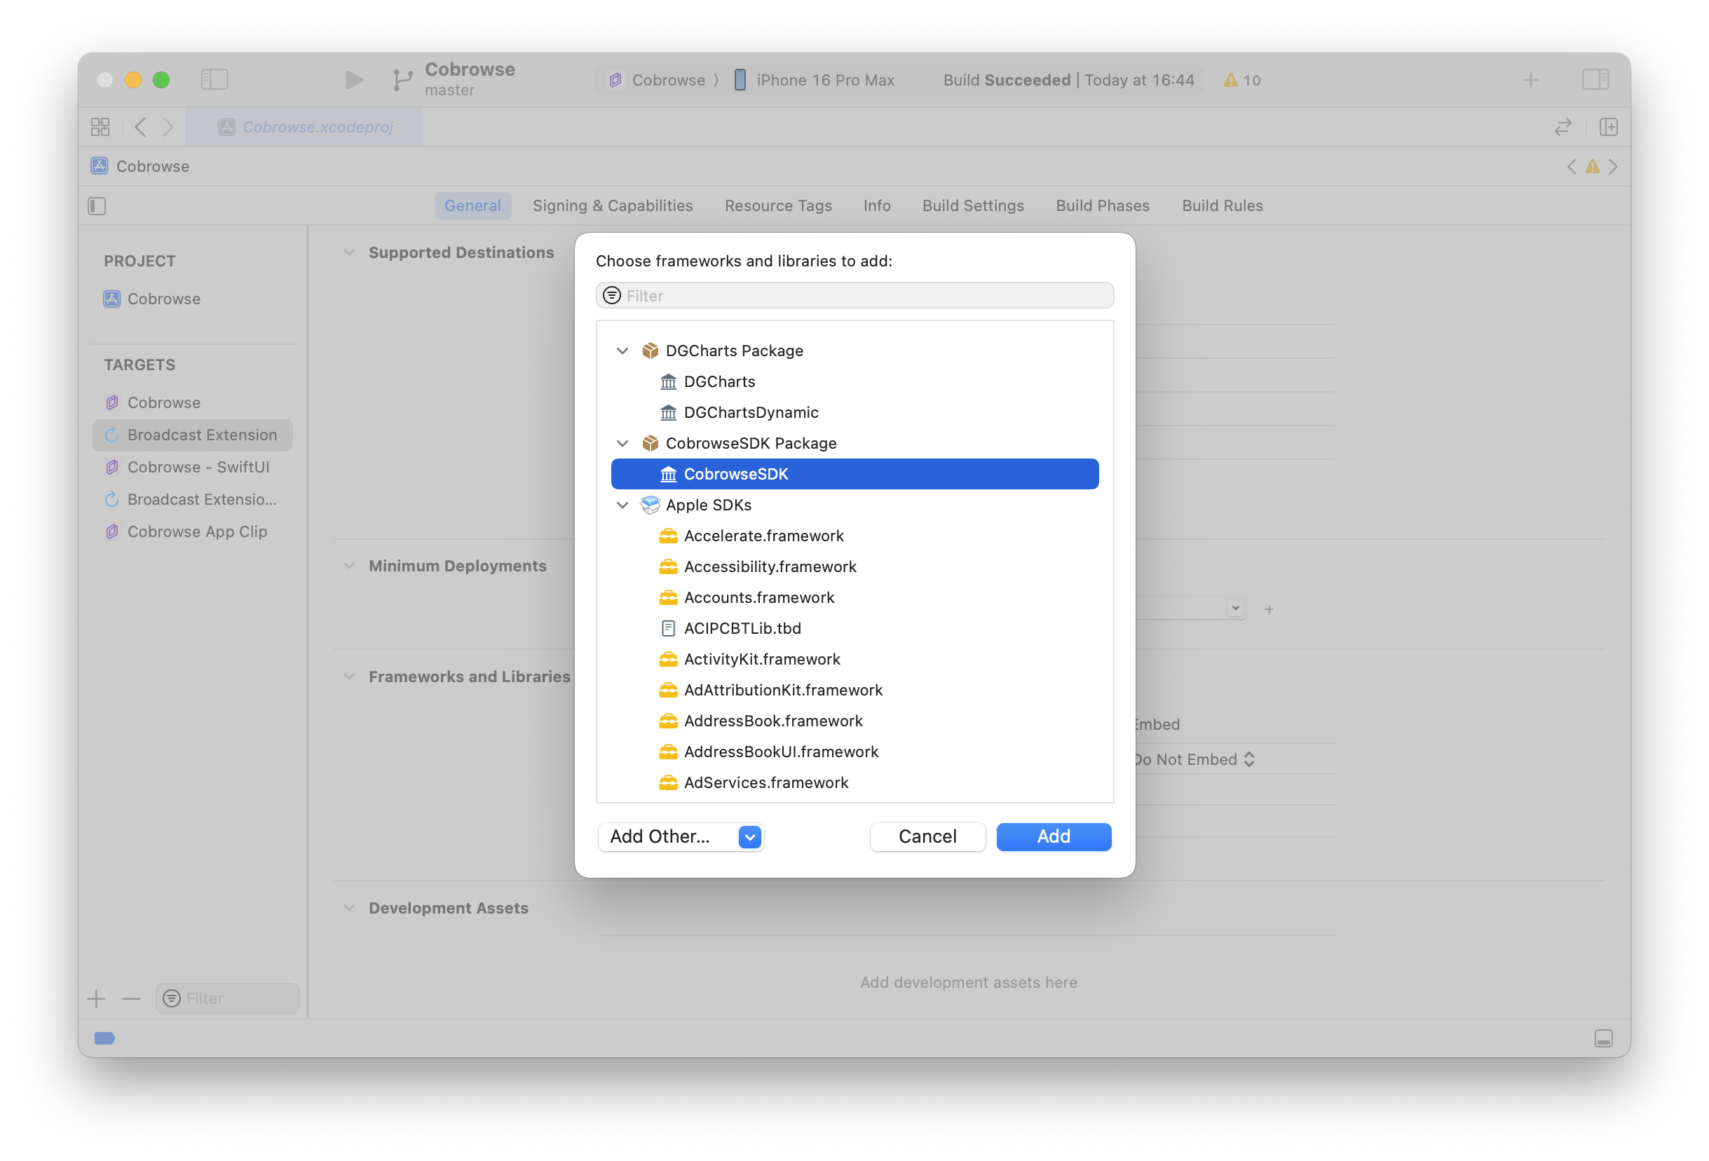Toggle debug area icon at bottom right
This screenshot has width=1709, height=1161.
(x=1603, y=1038)
